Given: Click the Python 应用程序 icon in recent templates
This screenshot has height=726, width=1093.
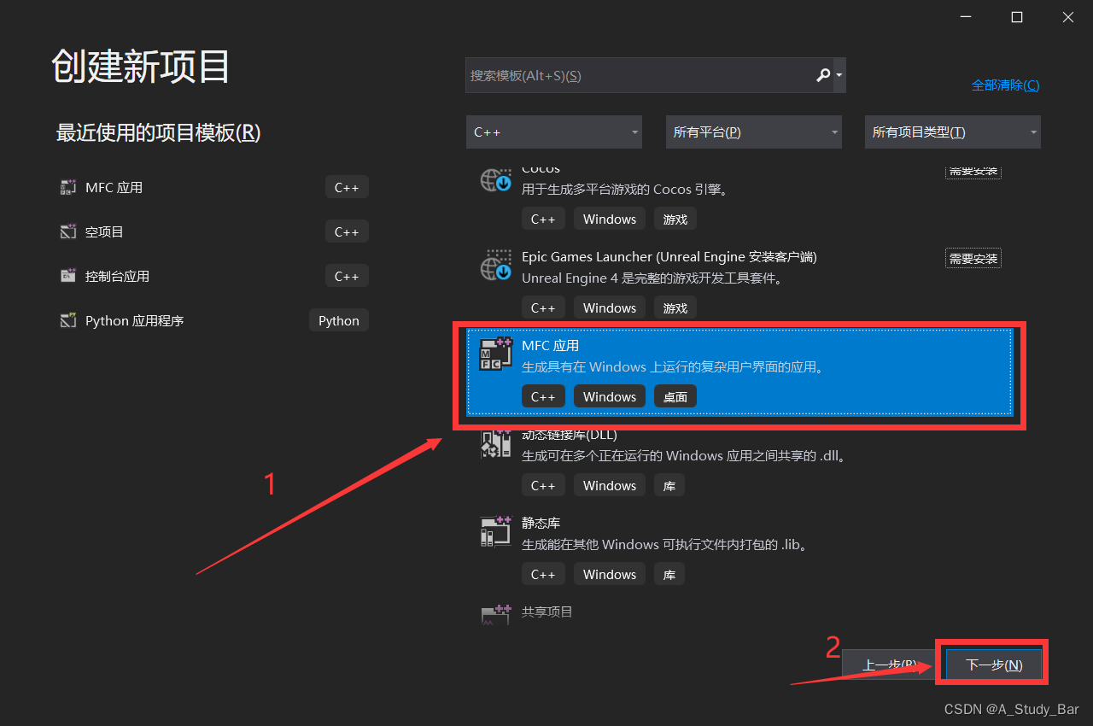Looking at the screenshot, I should (68, 320).
